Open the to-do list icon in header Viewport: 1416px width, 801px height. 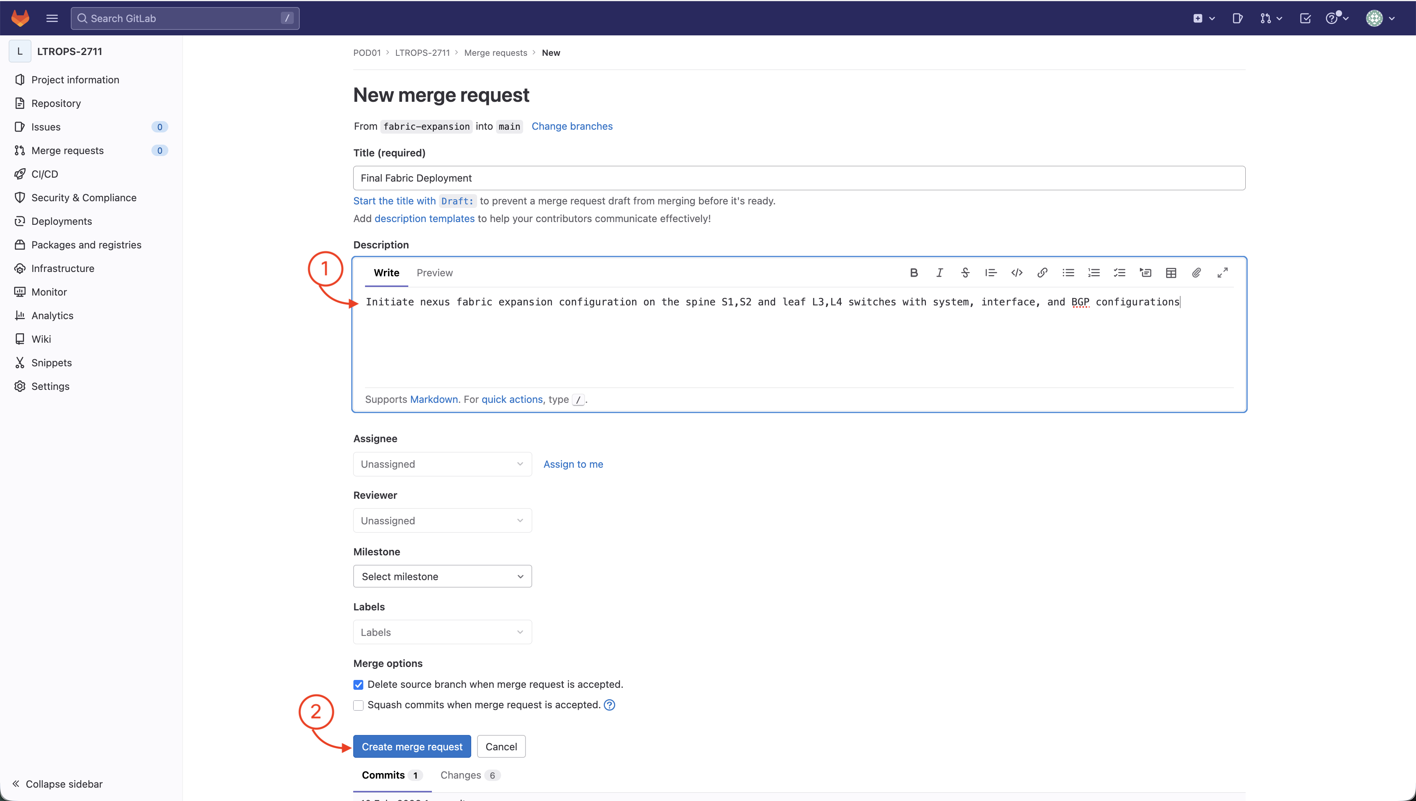pos(1305,18)
